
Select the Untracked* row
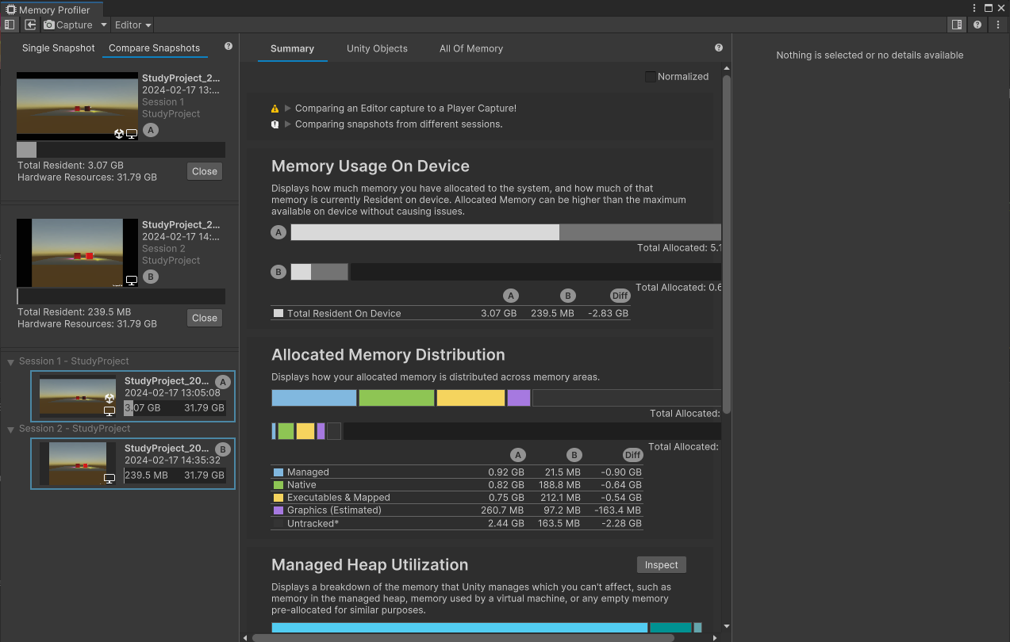tap(456, 523)
